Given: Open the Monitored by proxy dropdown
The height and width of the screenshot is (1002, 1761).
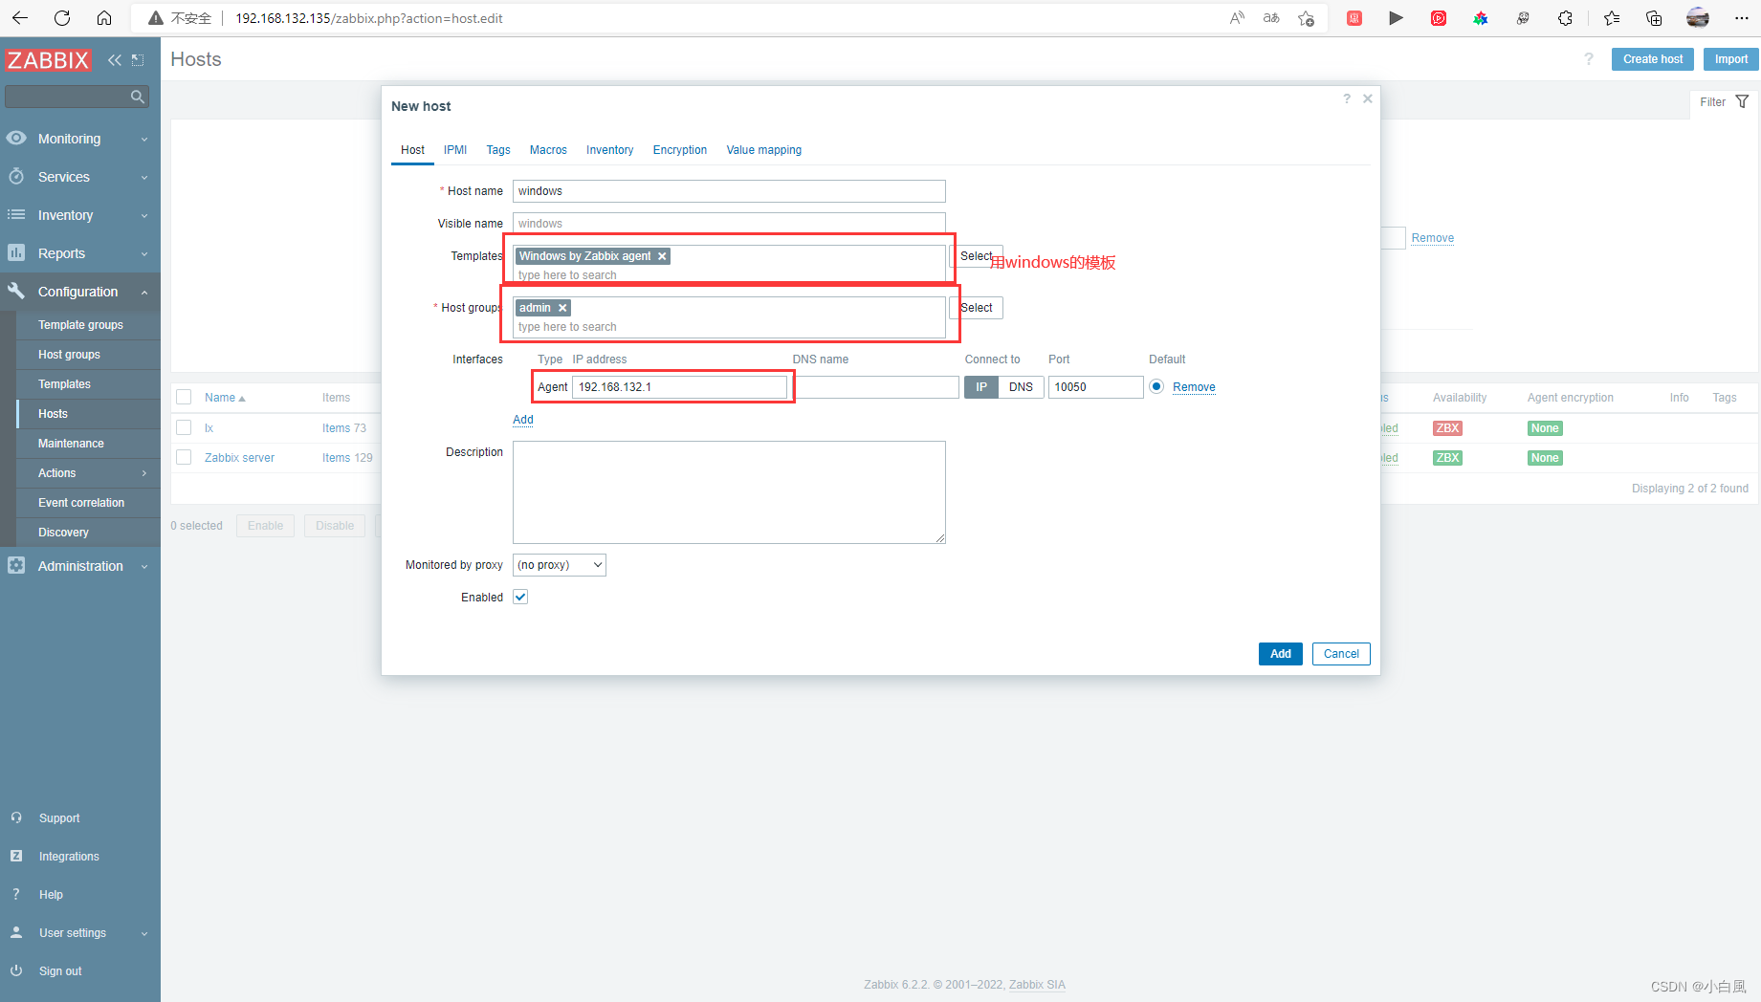Looking at the screenshot, I should tap(560, 565).
